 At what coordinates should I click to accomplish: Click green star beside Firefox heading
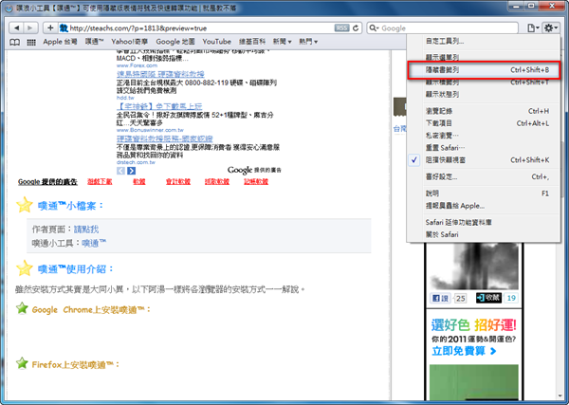click(22, 363)
